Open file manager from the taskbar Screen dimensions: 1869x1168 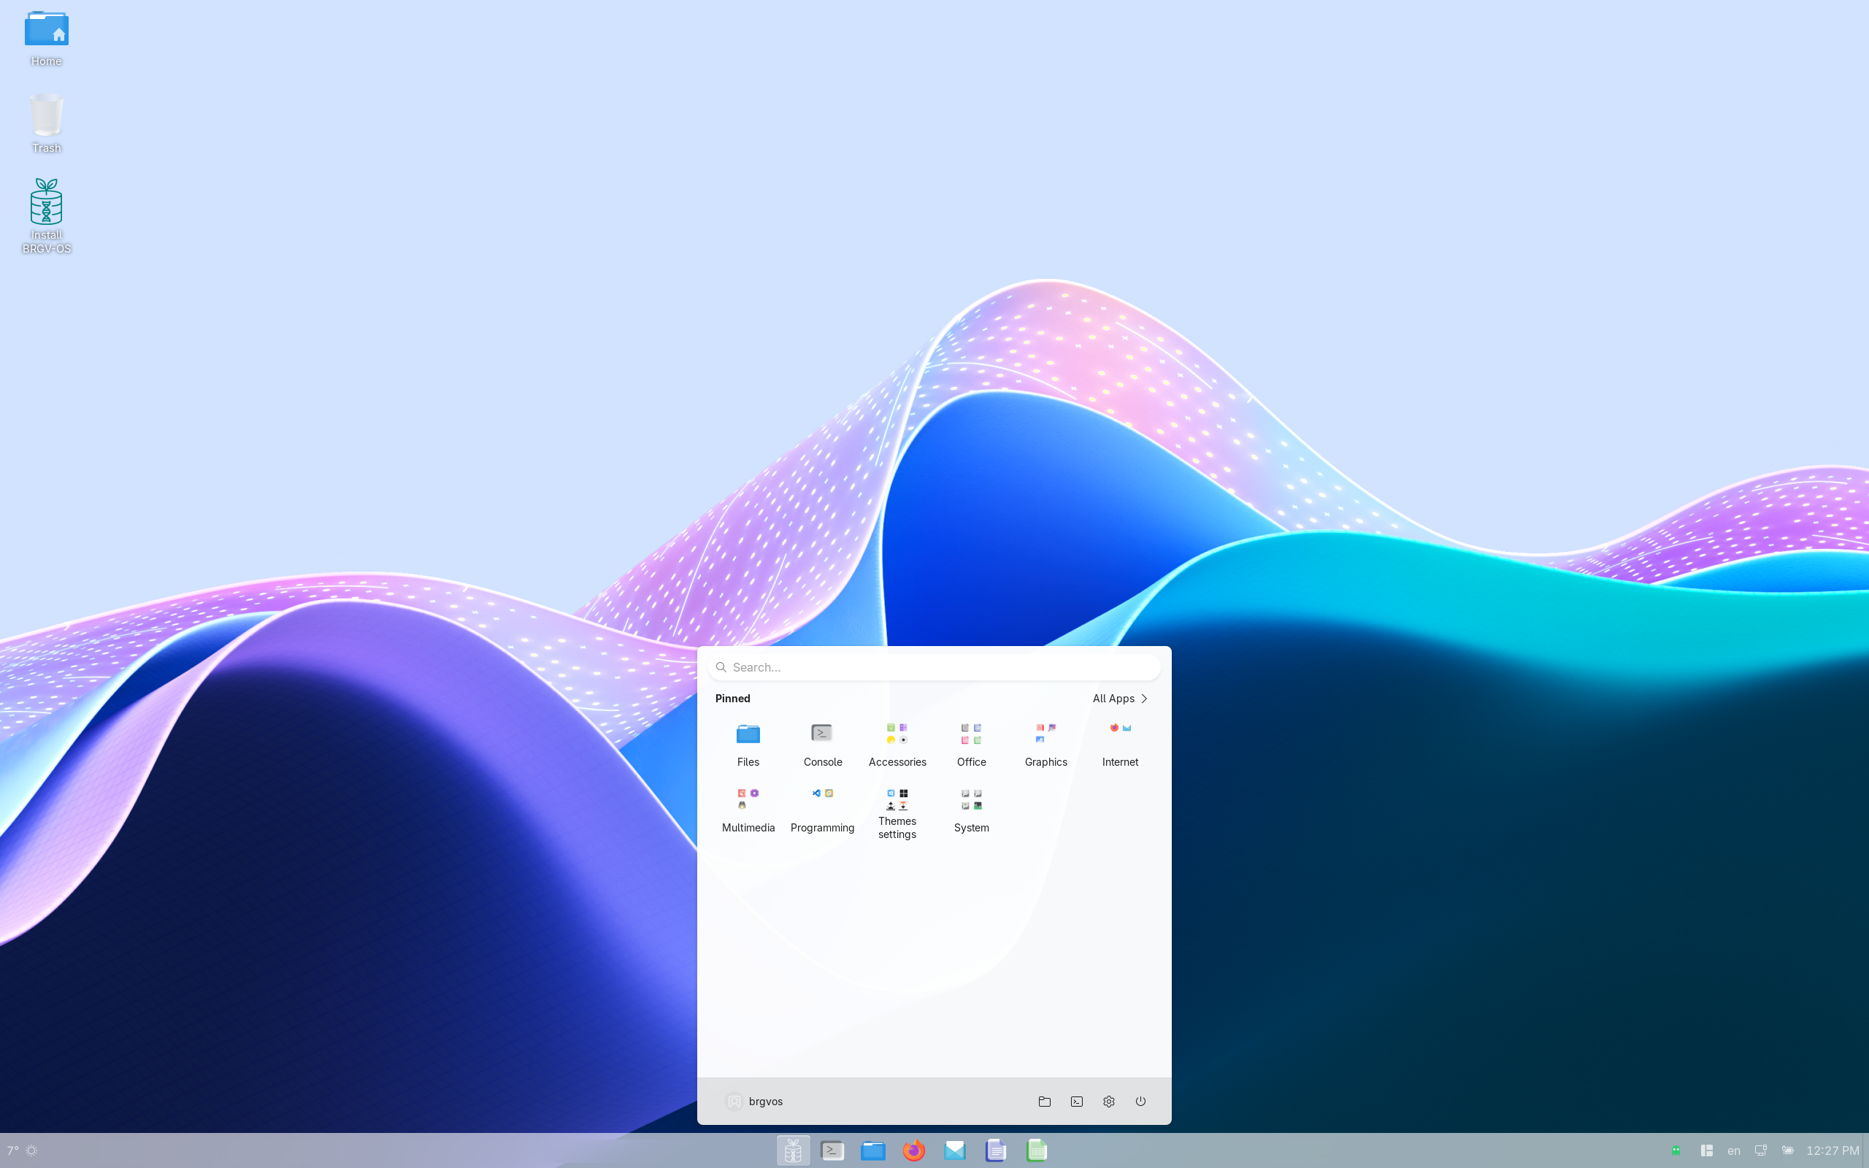[872, 1150]
